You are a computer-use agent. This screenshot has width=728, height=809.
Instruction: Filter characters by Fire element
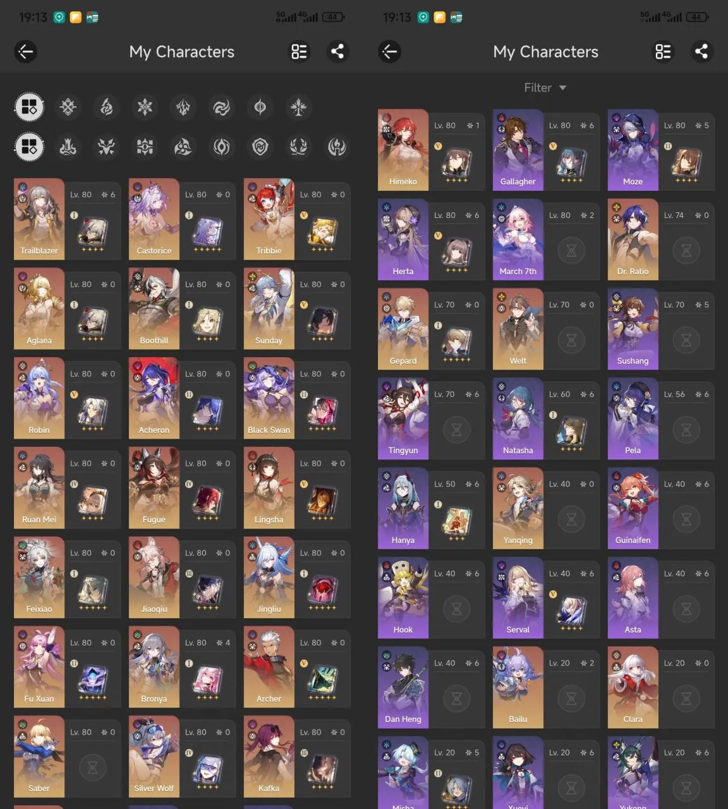pos(107,107)
